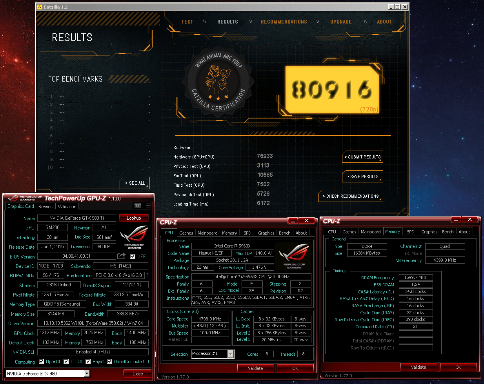Maximize the Catzilla 1.2 window
Image resolution: width=484 pixels, height=384 pixels.
click(397, 7)
